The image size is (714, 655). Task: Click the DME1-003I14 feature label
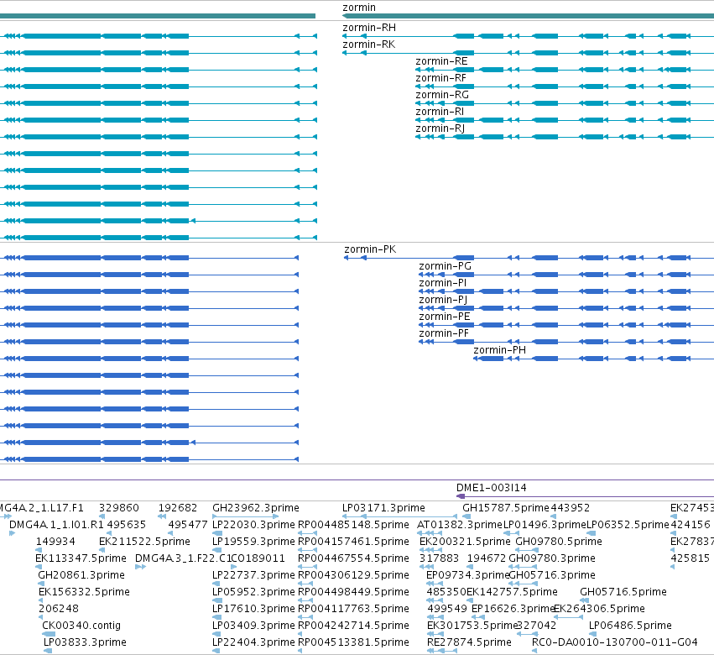pos(492,488)
